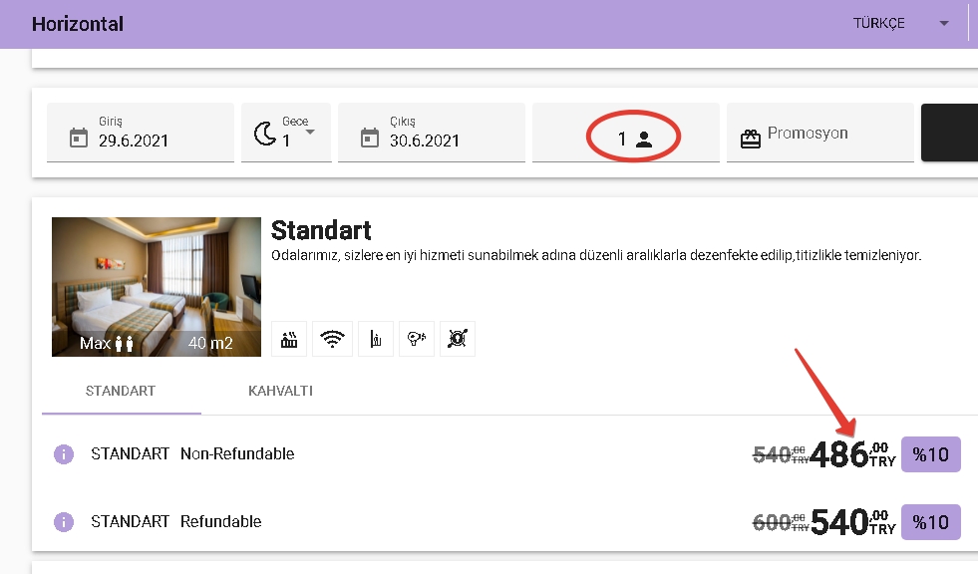Click the hair dryer amenity icon

[x=416, y=339]
